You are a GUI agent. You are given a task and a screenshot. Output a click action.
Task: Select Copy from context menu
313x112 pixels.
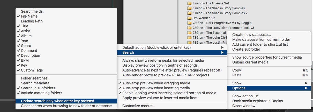pos(237,70)
